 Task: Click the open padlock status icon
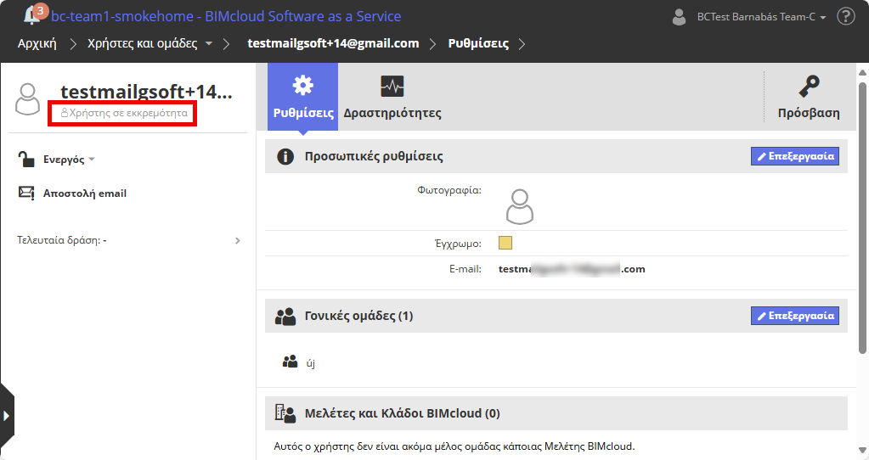click(x=26, y=160)
